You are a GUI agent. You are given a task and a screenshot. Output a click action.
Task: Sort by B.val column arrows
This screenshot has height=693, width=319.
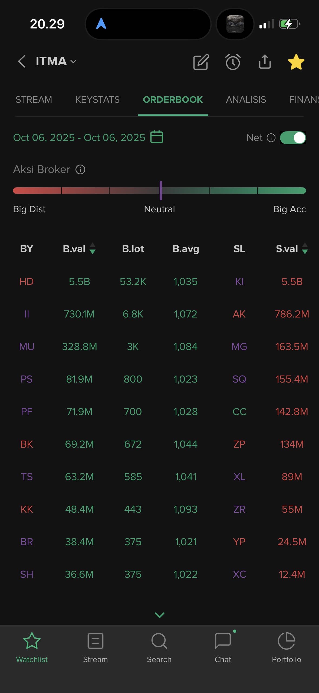(93, 248)
